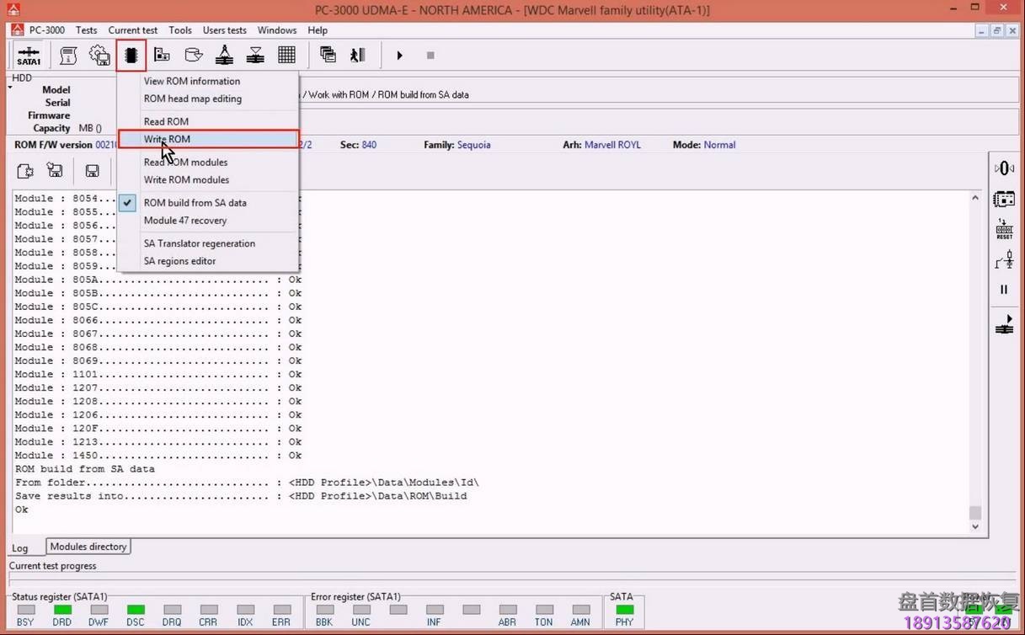1025x635 pixels.
Task: Stop the test using the stop icon
Action: (430, 55)
